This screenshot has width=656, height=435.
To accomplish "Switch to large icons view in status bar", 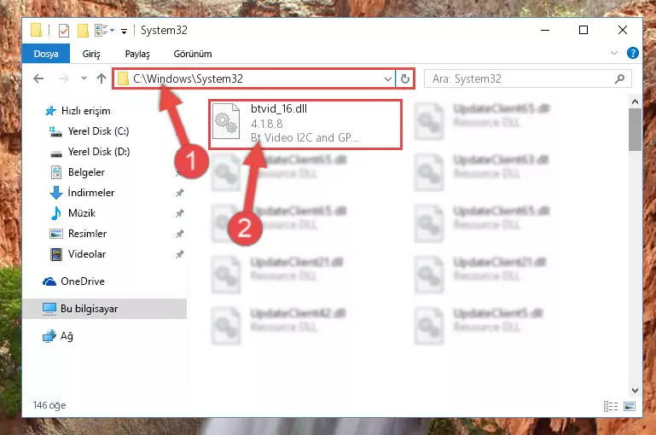I will coord(630,406).
